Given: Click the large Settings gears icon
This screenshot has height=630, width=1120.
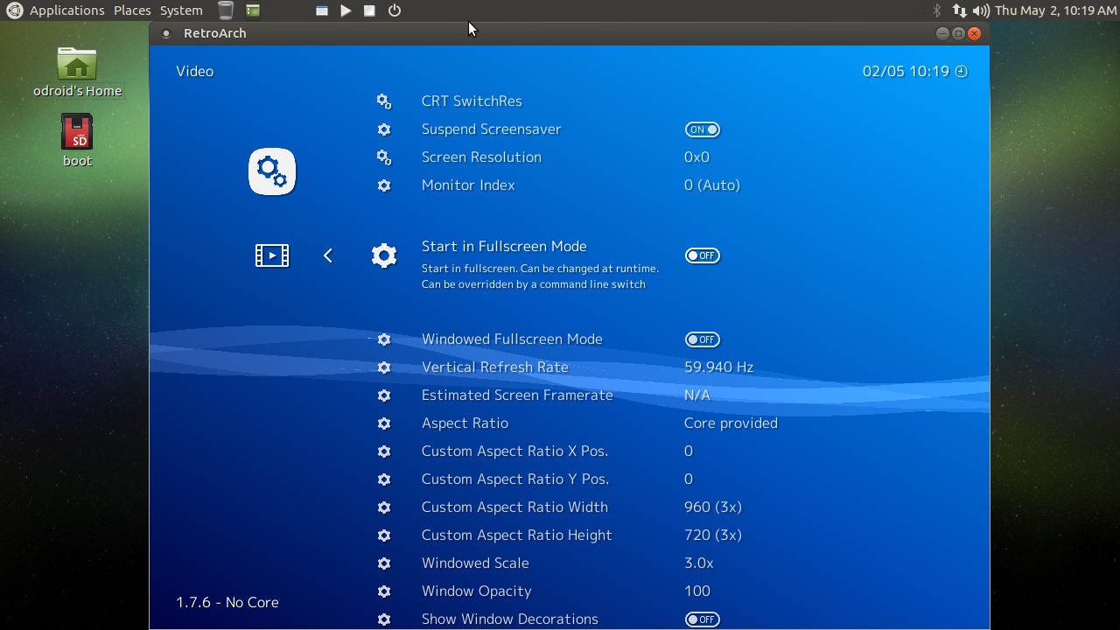Looking at the screenshot, I should (x=272, y=171).
